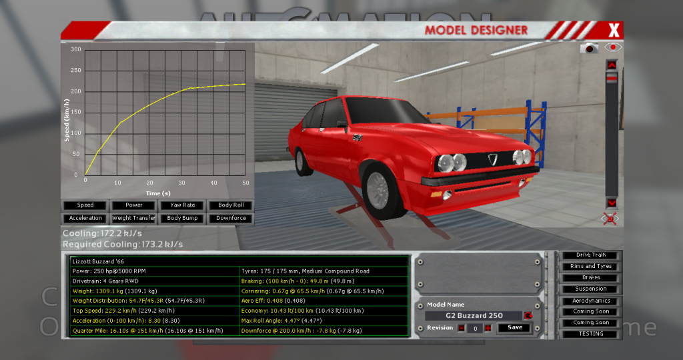Click the Weight Distribution row
Viewport: 683px width, 360px height.
click(x=155, y=301)
